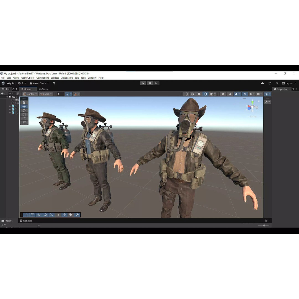Image resolution: width=299 pixels, height=299 pixels.
Task: Open the Layout dropdown
Action: (x=289, y=83)
